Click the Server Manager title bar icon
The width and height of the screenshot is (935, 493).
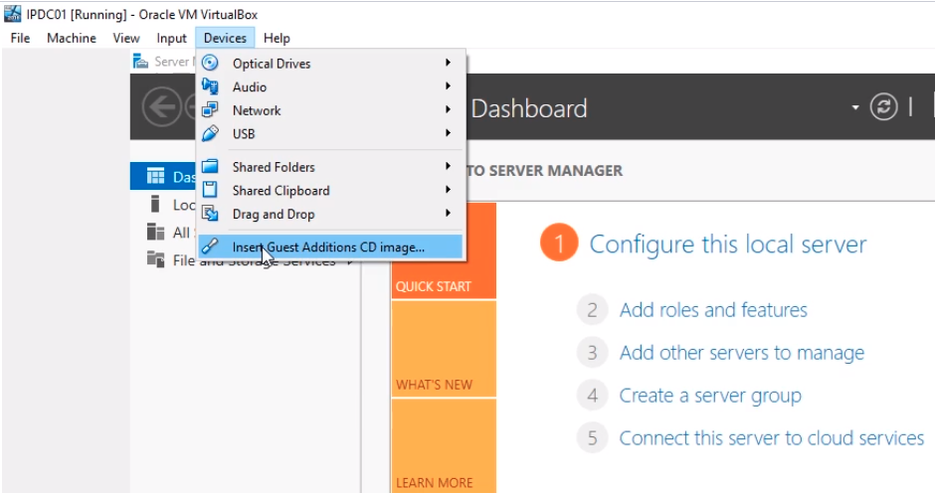pos(140,61)
